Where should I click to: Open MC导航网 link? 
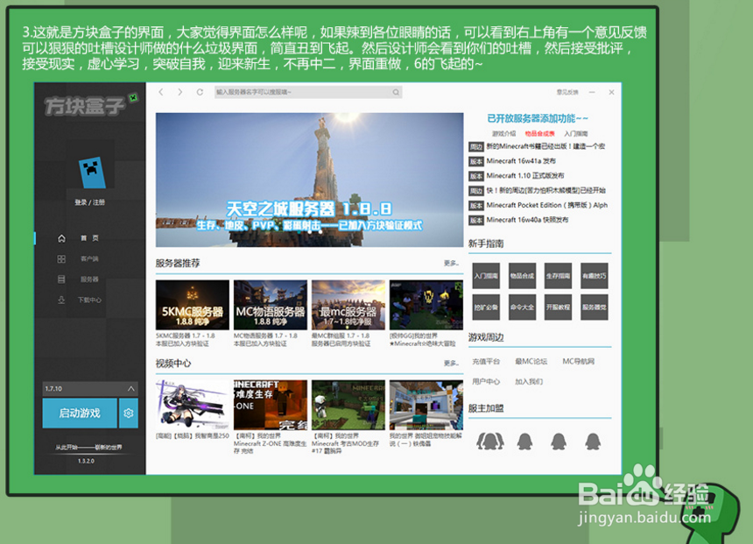click(579, 362)
